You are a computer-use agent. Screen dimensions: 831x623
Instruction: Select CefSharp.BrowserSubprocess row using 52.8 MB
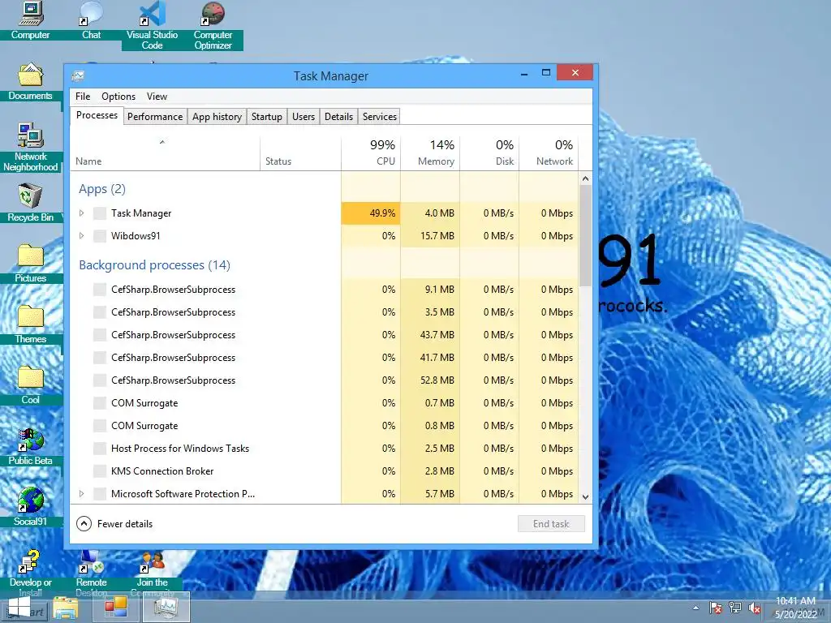point(325,380)
